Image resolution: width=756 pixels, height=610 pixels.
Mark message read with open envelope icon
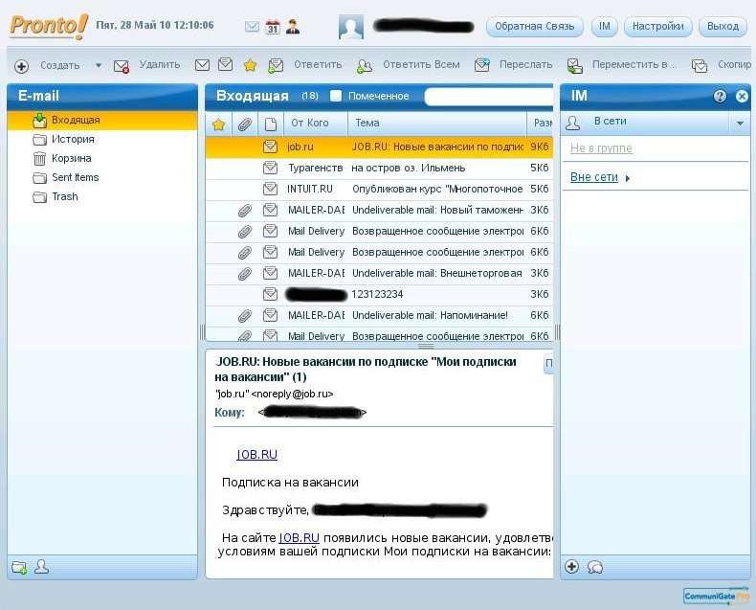225,64
